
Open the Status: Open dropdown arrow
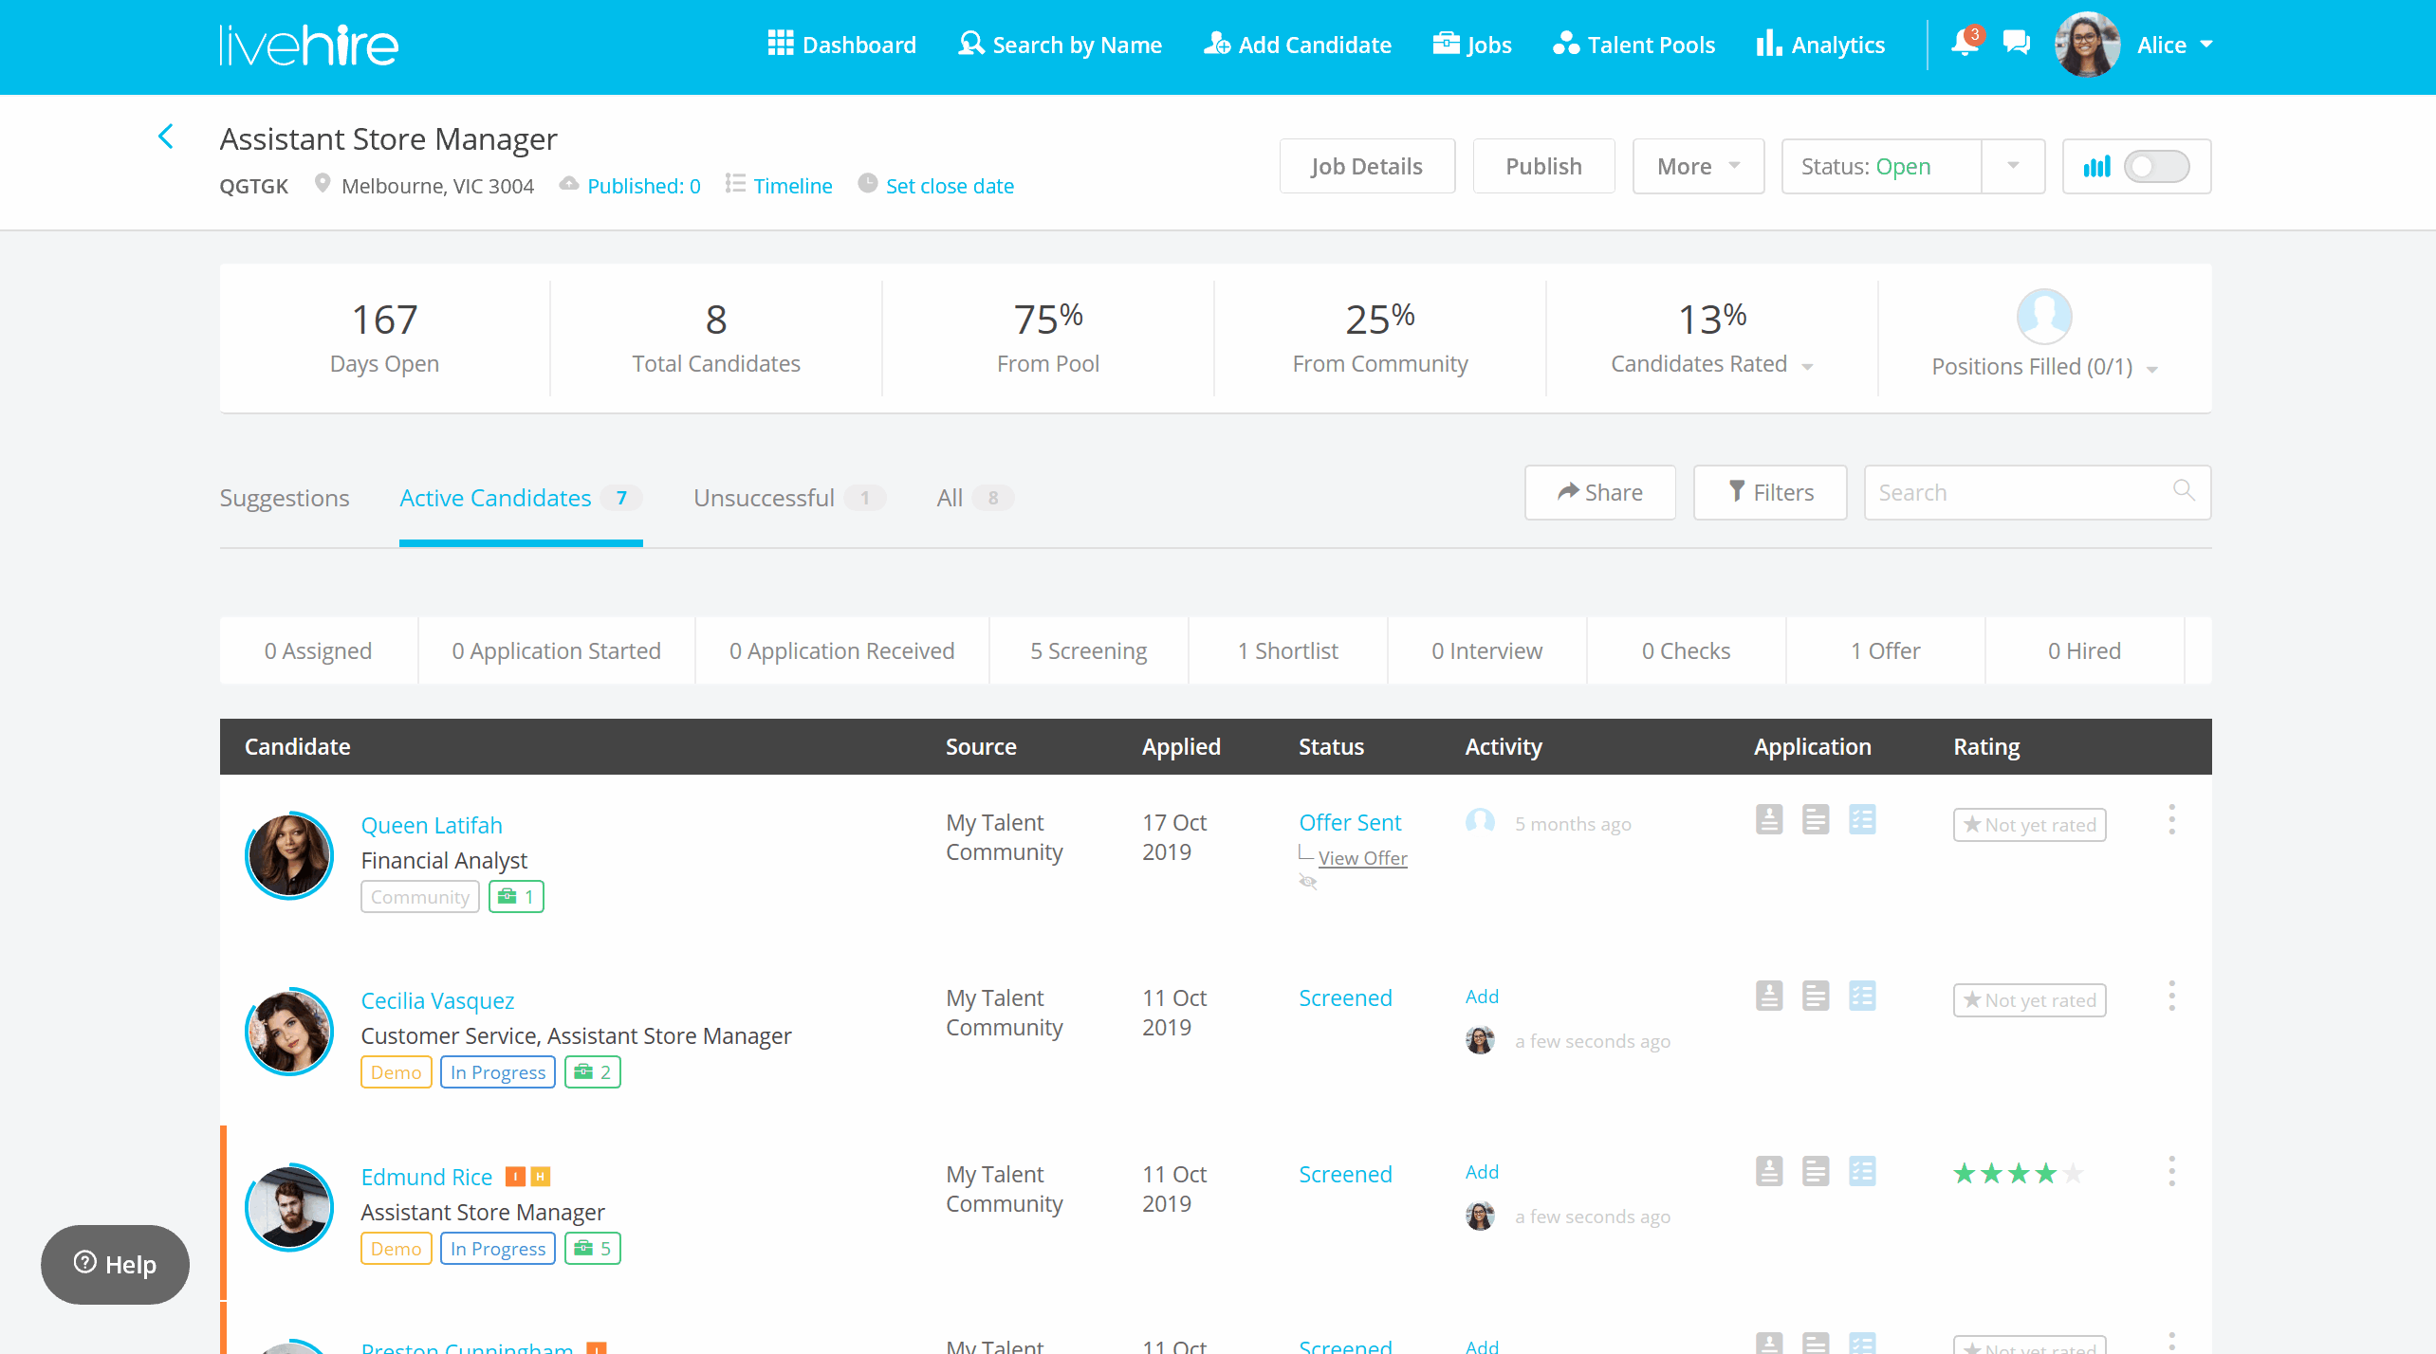(x=2013, y=167)
